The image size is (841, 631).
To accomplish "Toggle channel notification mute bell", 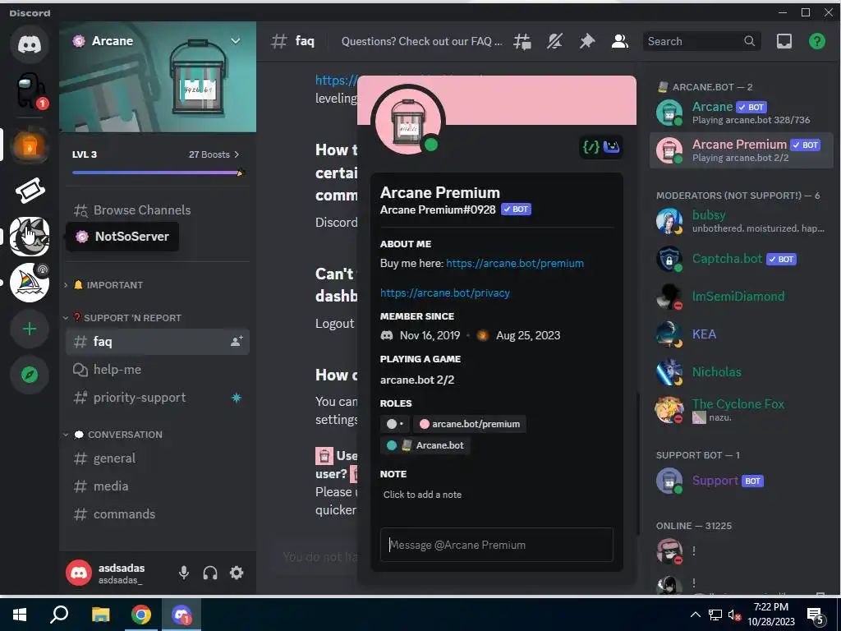I will (x=554, y=41).
